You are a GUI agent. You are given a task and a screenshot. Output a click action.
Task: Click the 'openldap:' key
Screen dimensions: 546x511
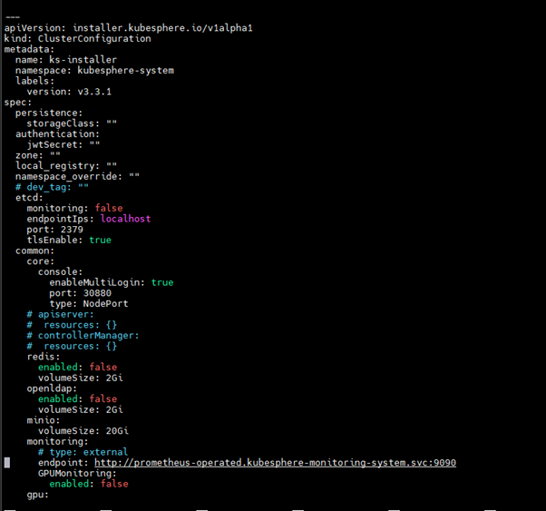pyautogui.click(x=52, y=388)
